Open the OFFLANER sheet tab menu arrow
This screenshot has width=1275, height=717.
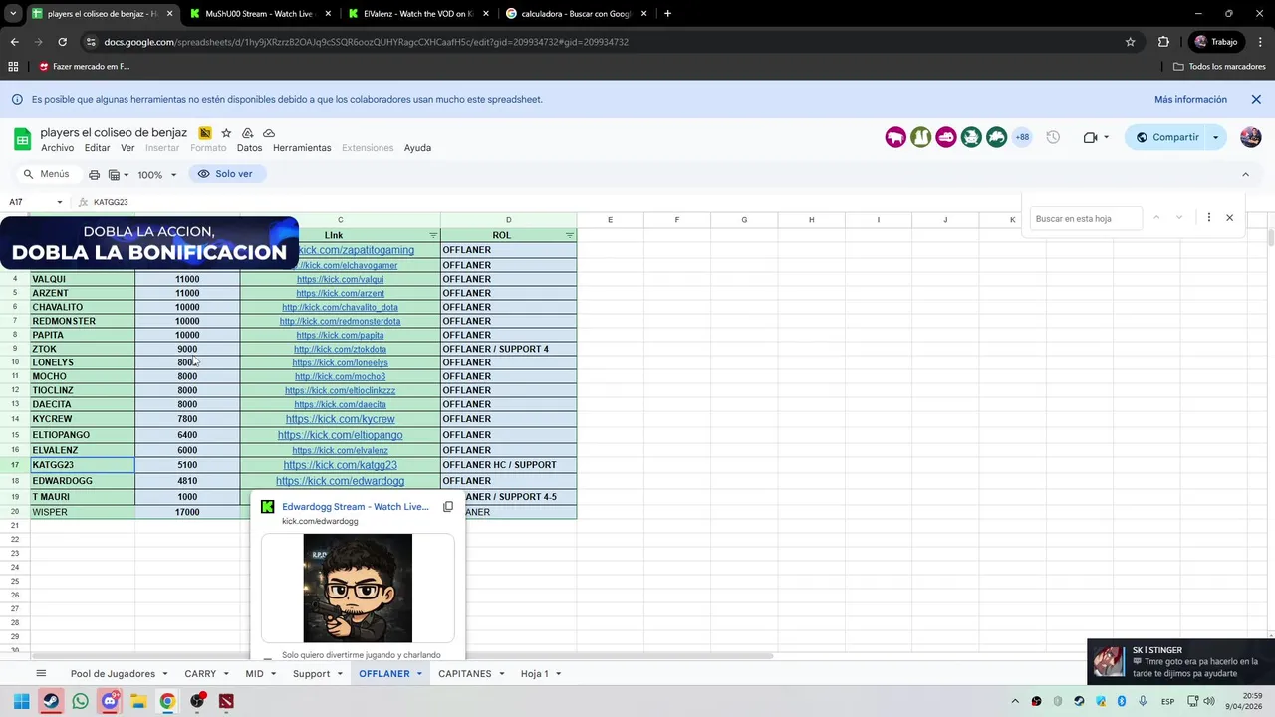(419, 674)
